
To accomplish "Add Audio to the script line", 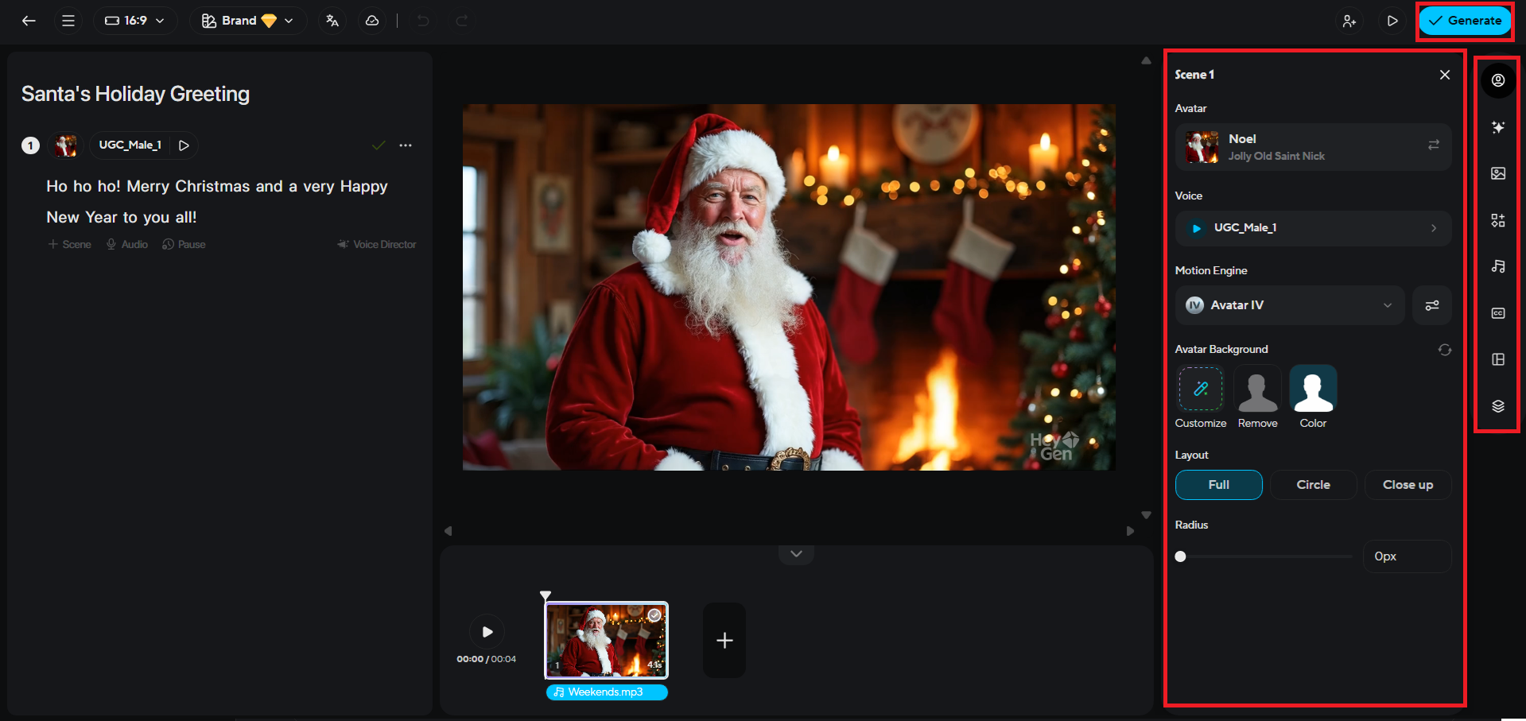I will tap(127, 245).
